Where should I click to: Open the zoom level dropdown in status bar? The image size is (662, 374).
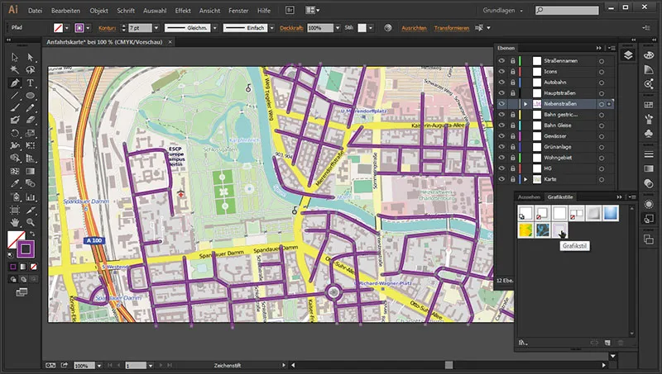(98, 366)
